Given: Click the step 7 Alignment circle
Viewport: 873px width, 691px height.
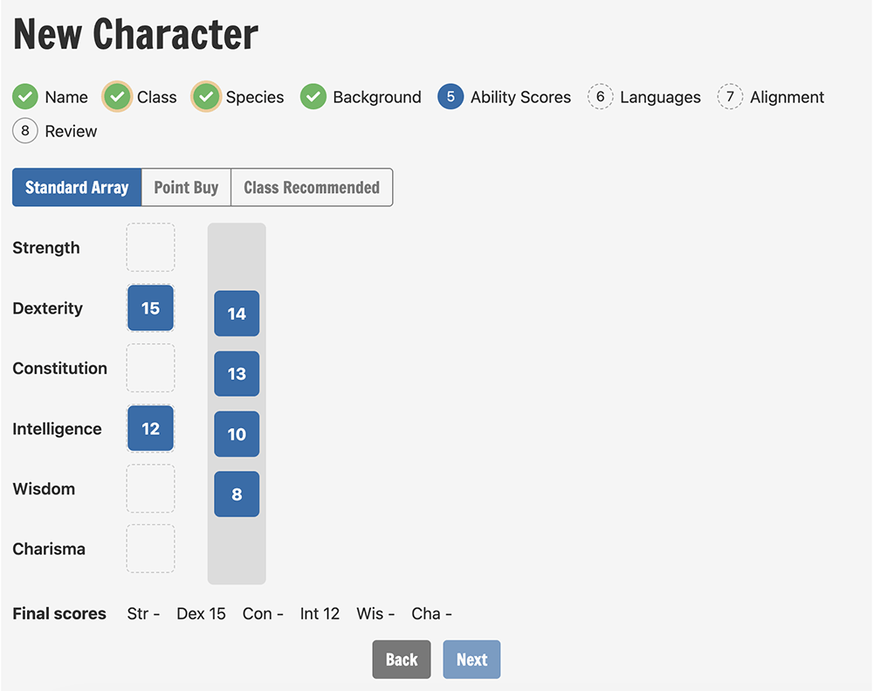Looking at the screenshot, I should (x=730, y=97).
